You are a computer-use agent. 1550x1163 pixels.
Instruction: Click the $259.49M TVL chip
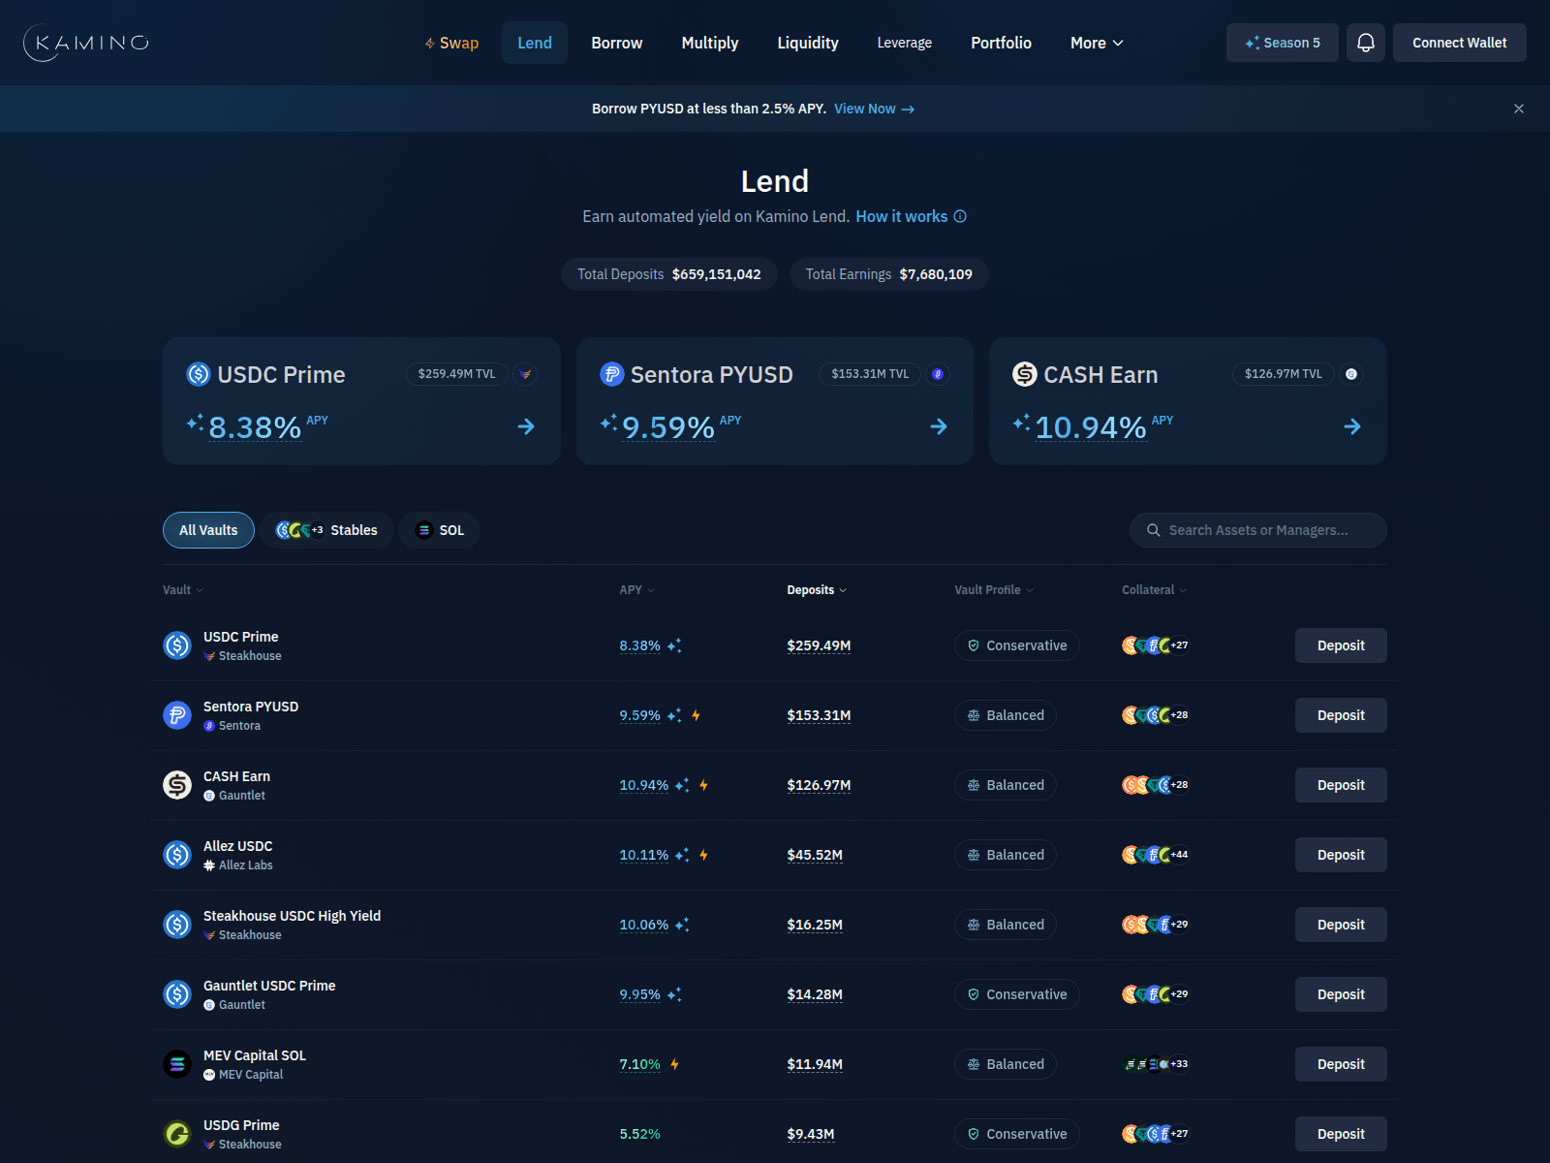click(x=457, y=374)
